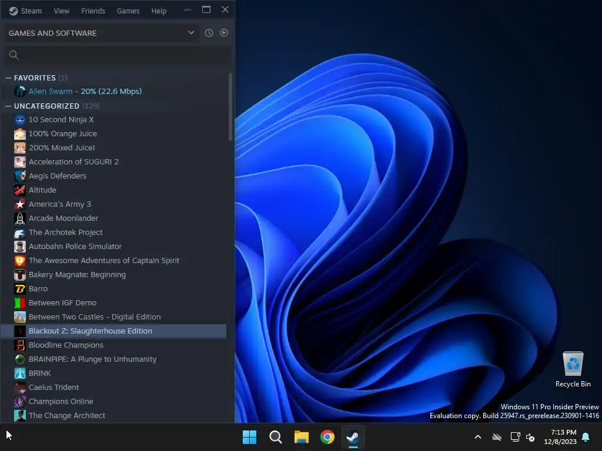Click the BRAINPIPE game icon

pyautogui.click(x=20, y=359)
